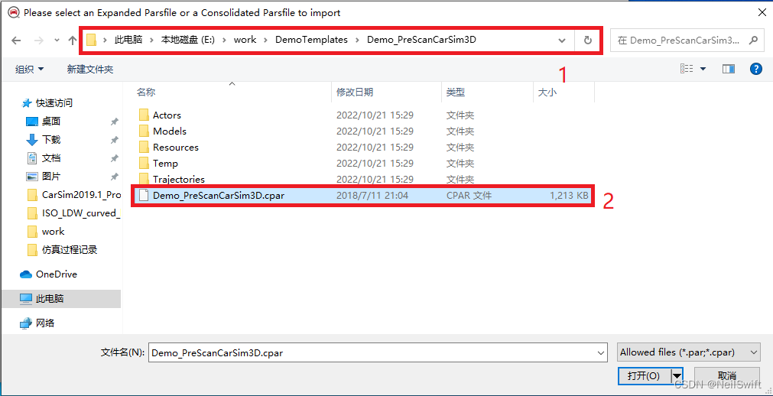Expand the 打开 button split arrow
This screenshot has width=773, height=396.
(677, 376)
